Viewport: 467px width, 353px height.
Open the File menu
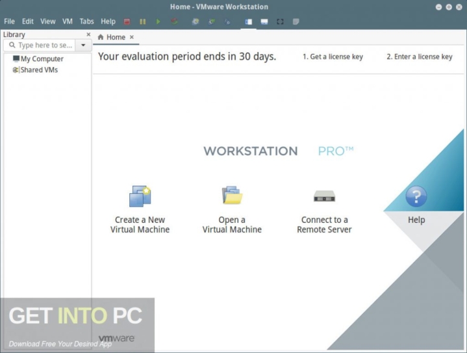pyautogui.click(x=9, y=21)
